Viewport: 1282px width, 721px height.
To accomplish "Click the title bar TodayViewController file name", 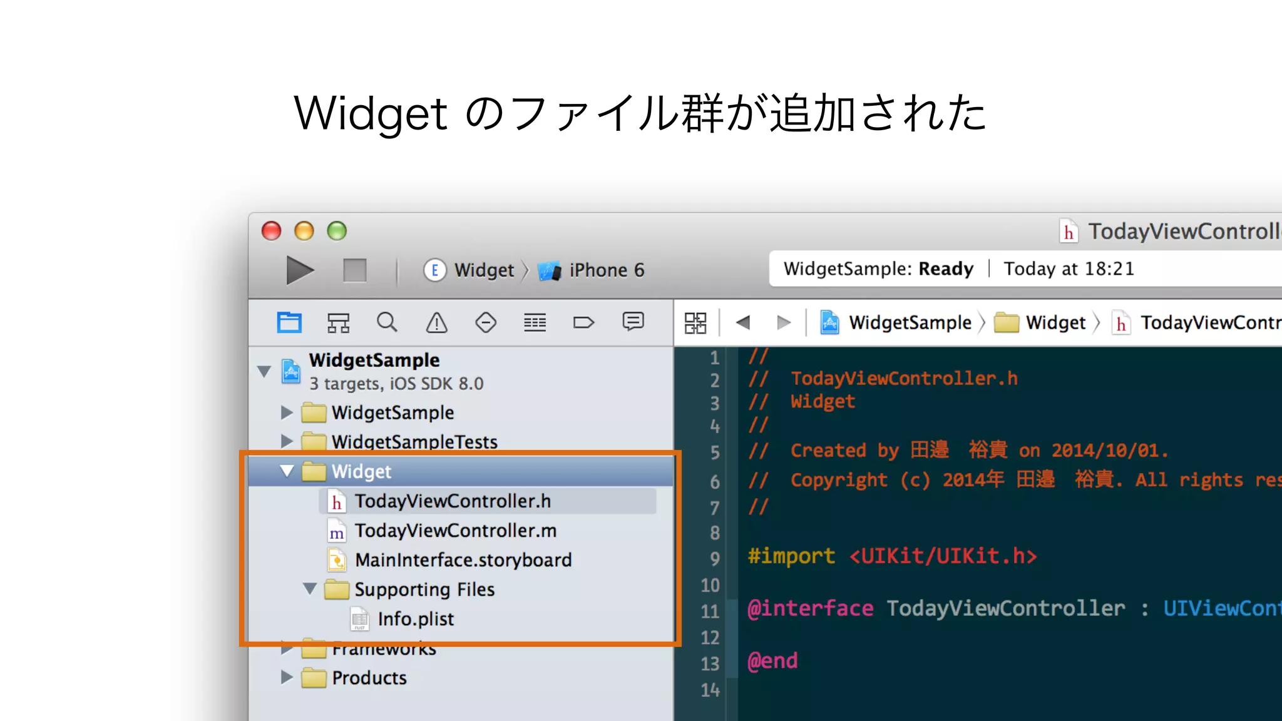I will pyautogui.click(x=1184, y=232).
